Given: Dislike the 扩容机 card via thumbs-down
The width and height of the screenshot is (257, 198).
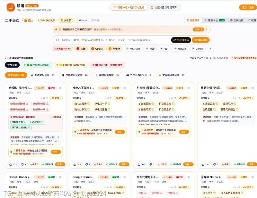Looking at the screenshot, I should tap(152, 164).
